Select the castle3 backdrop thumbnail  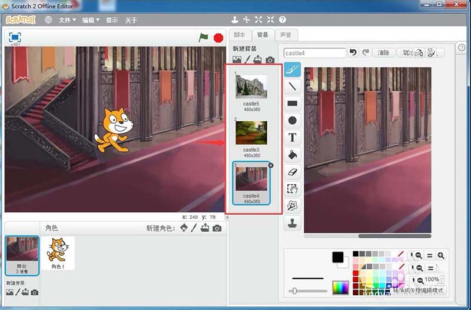coord(251,132)
